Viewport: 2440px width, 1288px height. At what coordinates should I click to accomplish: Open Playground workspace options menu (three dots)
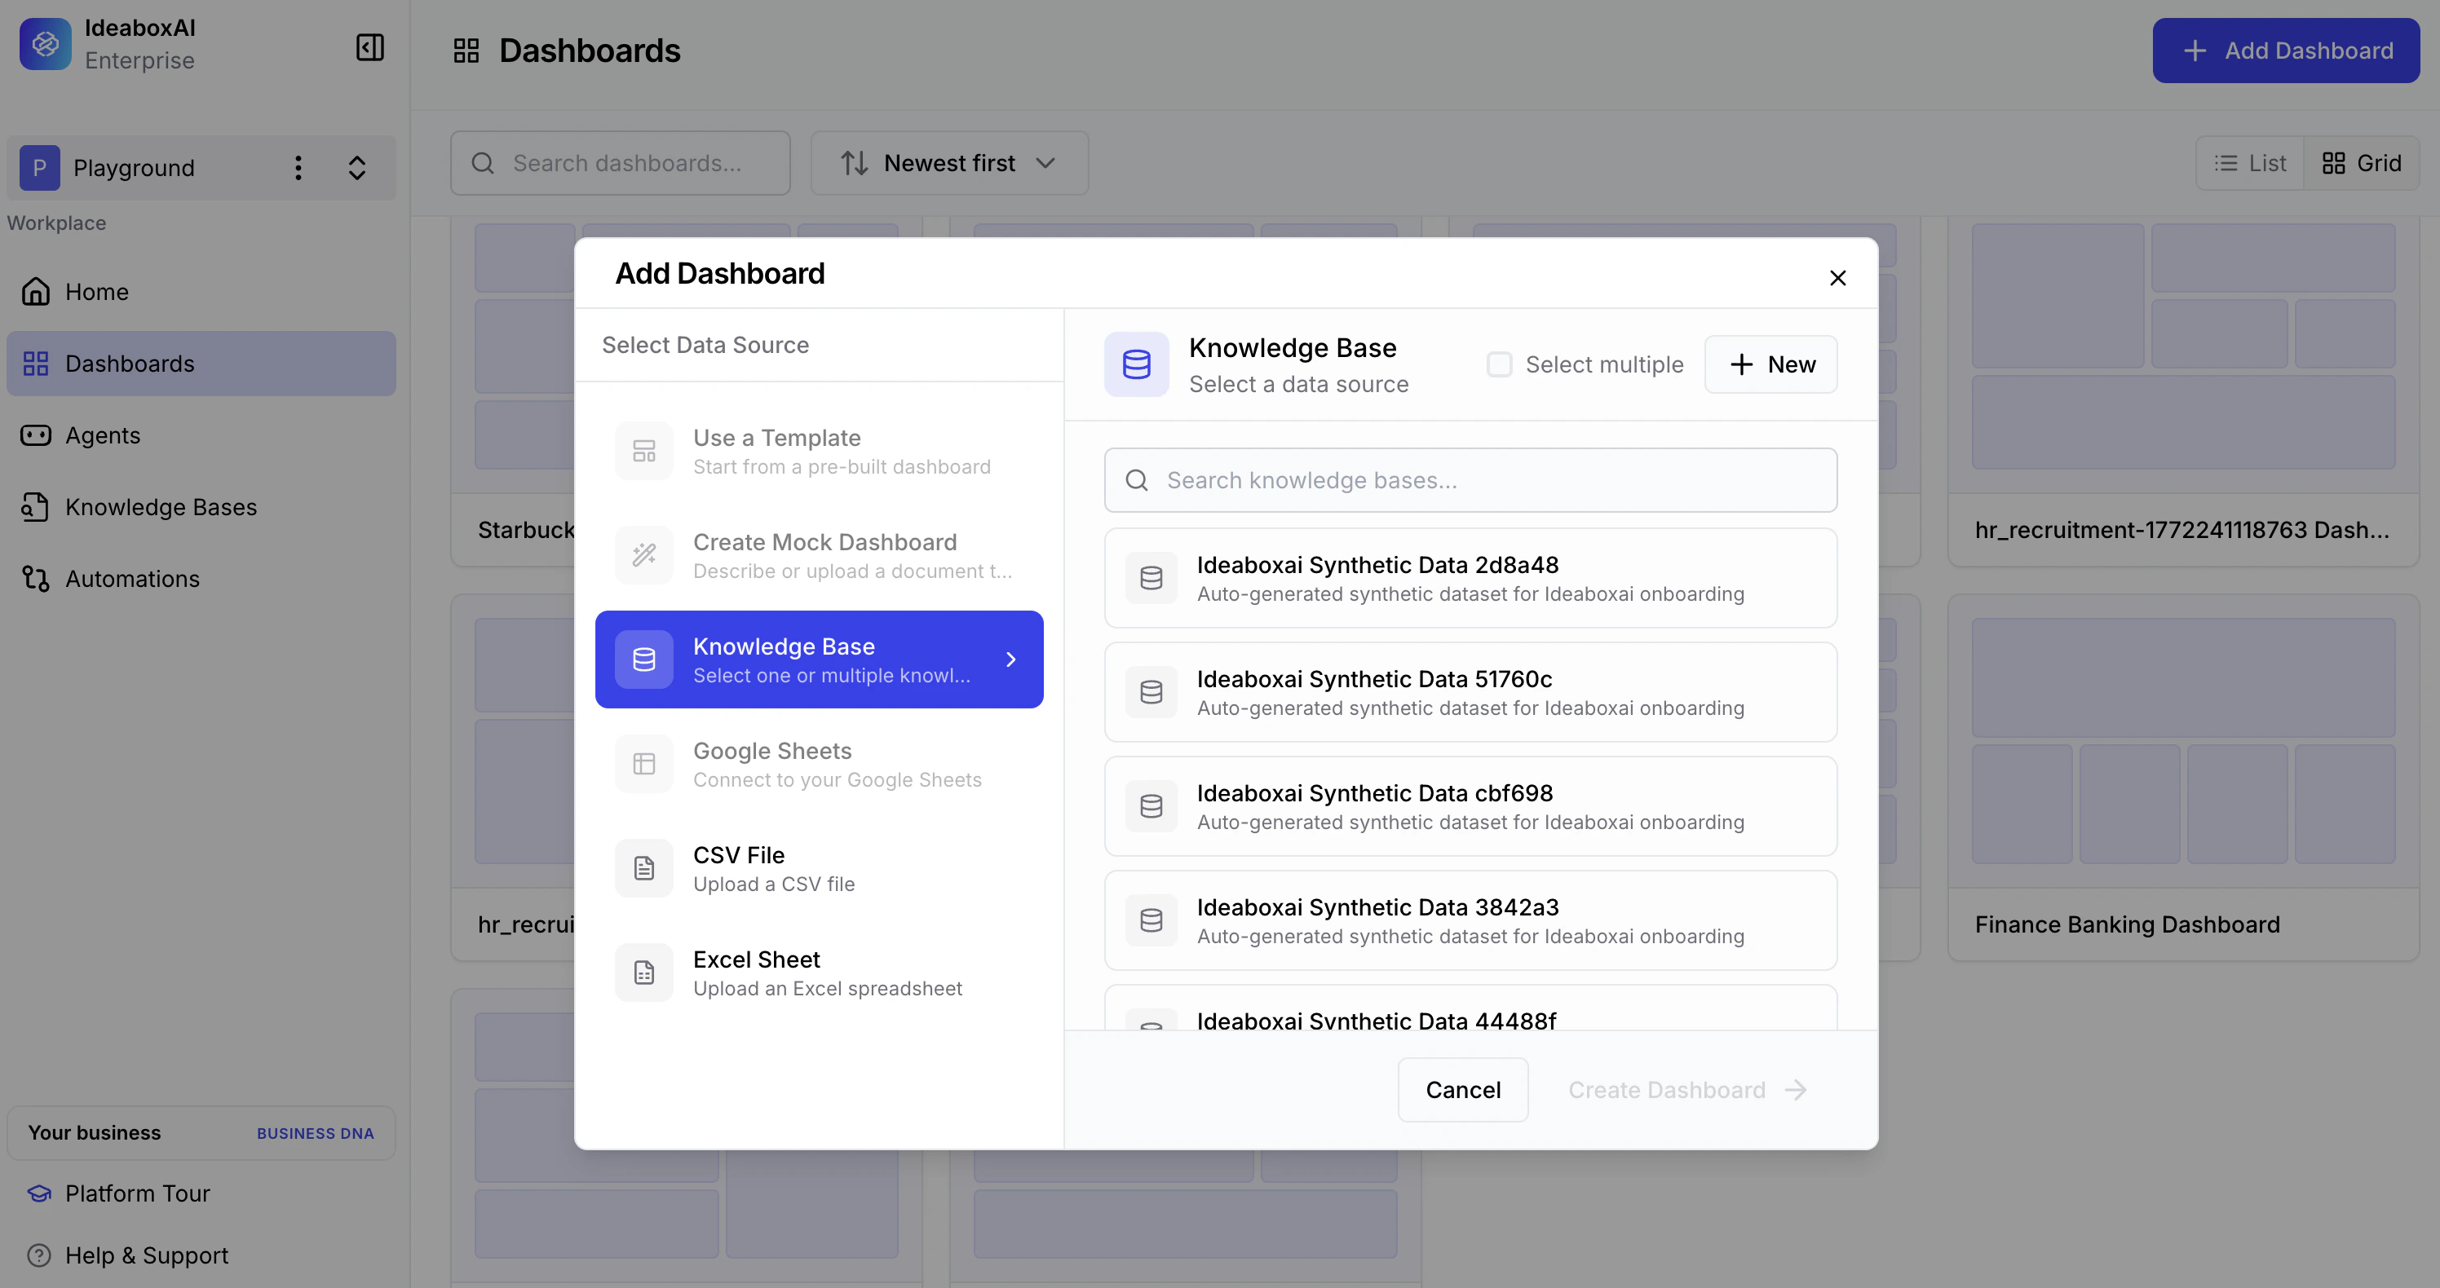(298, 168)
